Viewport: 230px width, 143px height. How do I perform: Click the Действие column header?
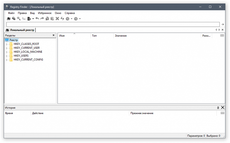pyautogui.click(x=80, y=113)
